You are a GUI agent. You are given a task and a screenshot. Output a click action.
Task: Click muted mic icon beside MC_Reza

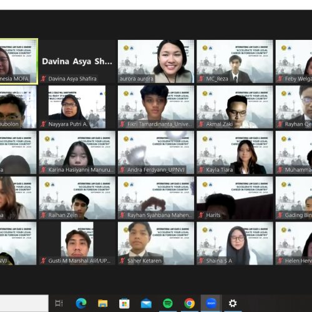(201, 79)
